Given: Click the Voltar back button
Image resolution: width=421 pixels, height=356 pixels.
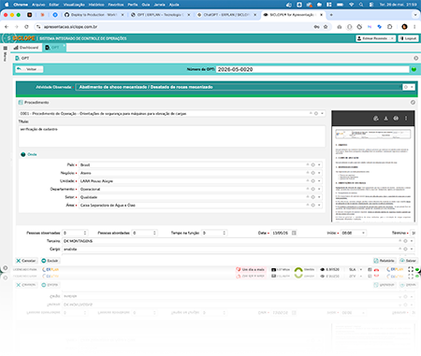Looking at the screenshot, I should point(30,69).
